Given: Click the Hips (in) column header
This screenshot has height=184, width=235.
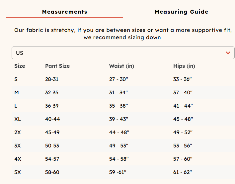Looking at the screenshot, I should (x=184, y=66).
